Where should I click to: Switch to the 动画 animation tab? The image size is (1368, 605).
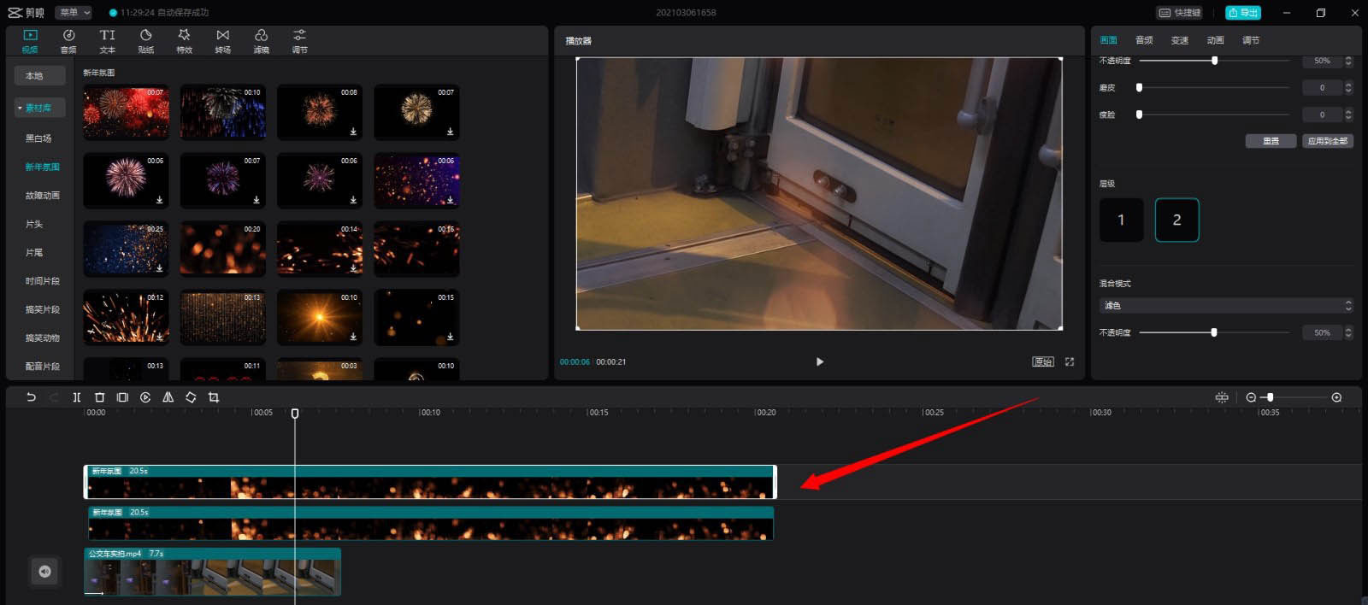[1215, 40]
